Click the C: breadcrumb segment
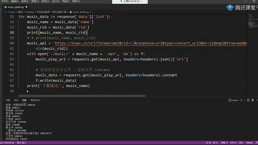The image size is (258, 145). 6,12
